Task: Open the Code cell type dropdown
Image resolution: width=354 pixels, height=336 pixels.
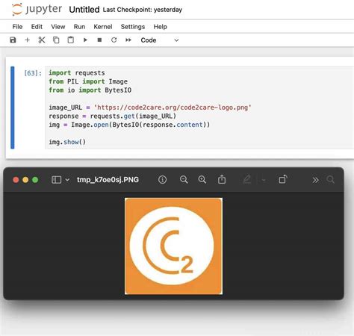Action: [160, 40]
